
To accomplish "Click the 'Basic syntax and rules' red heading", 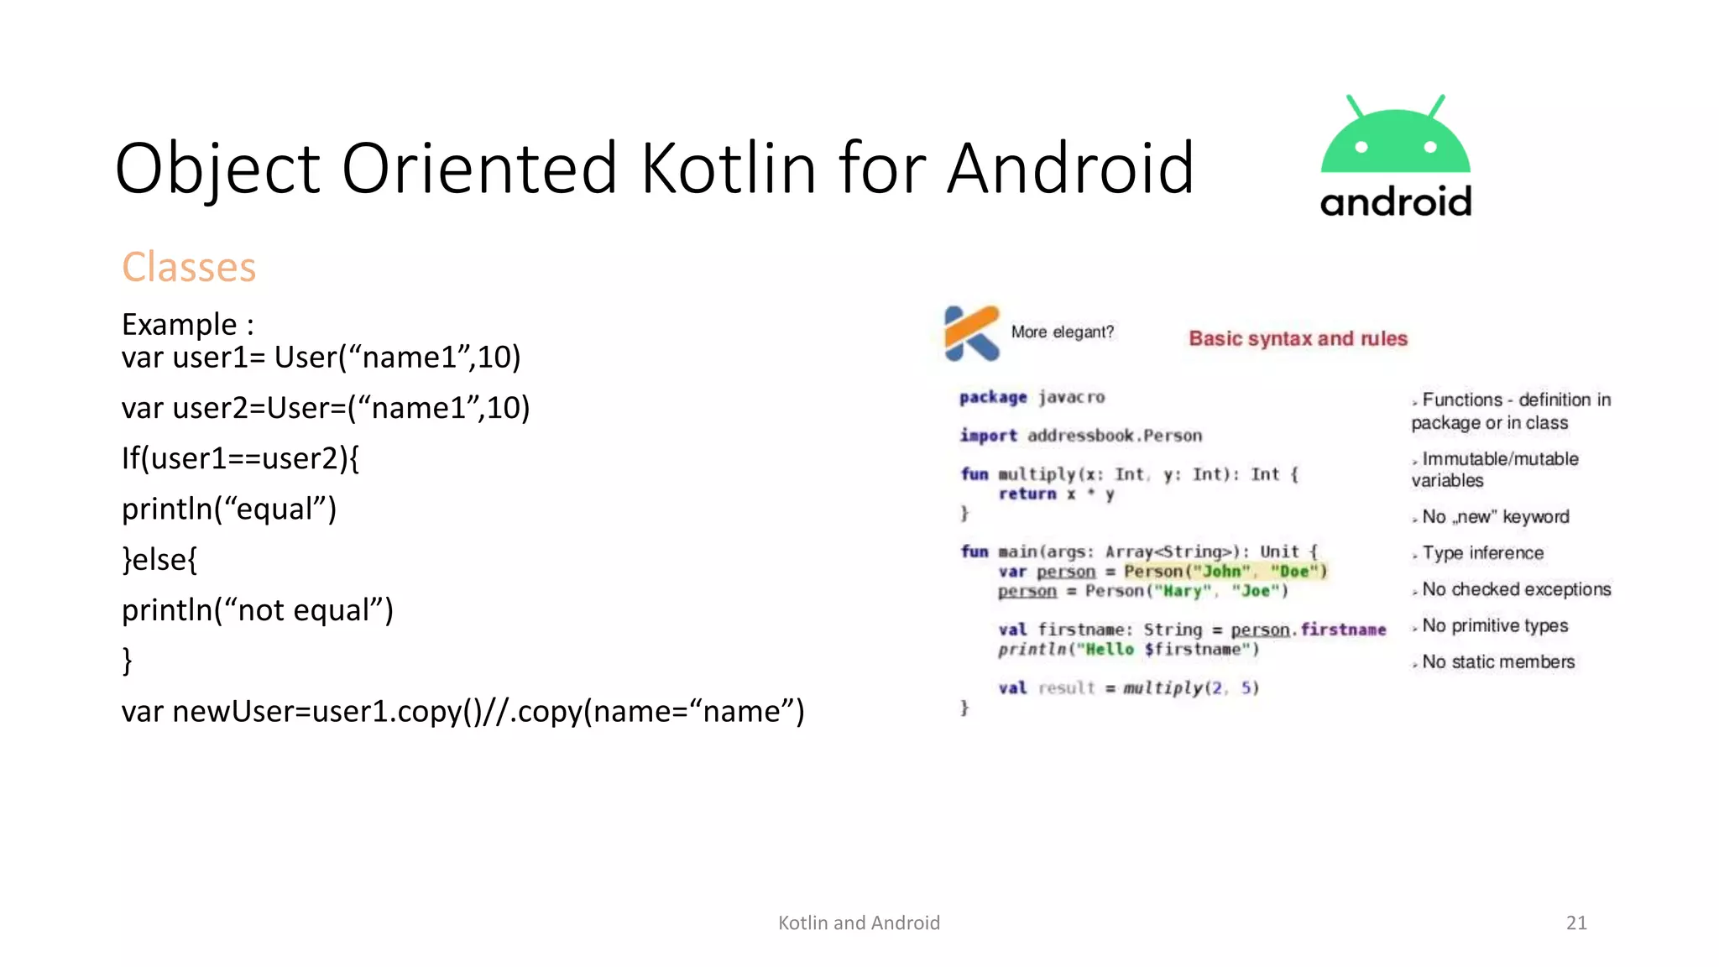I will click(1298, 338).
